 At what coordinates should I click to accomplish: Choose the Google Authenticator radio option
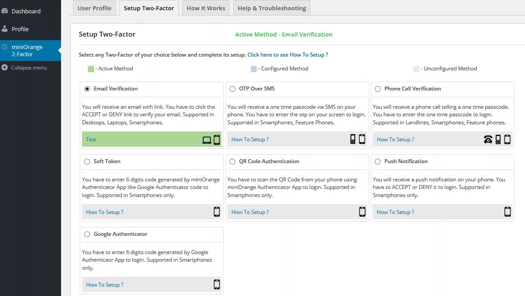click(x=87, y=234)
